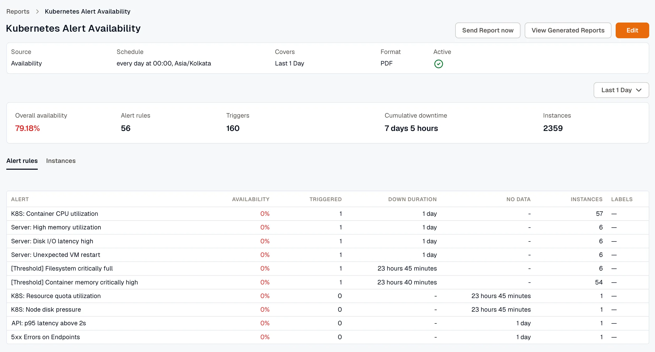Click the 2359 instances summary value
This screenshot has height=352, width=655.
click(553, 128)
